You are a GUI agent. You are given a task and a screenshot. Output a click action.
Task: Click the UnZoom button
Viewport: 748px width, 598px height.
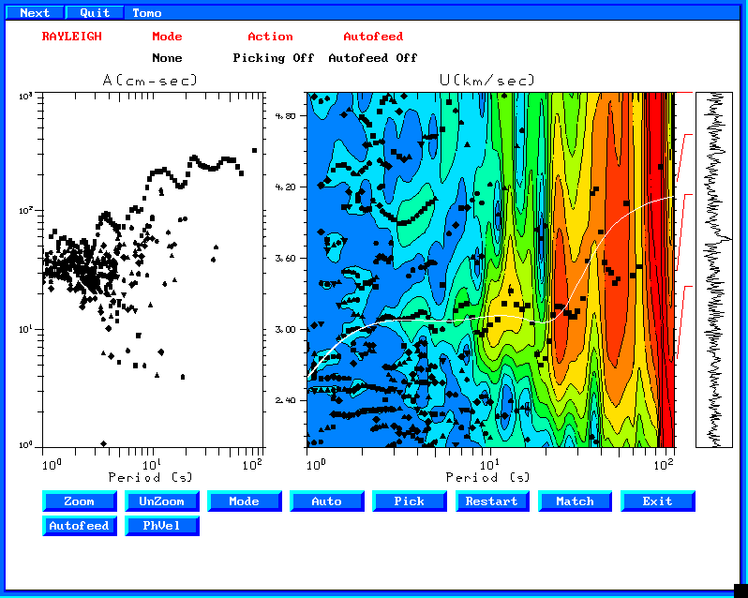tap(162, 501)
